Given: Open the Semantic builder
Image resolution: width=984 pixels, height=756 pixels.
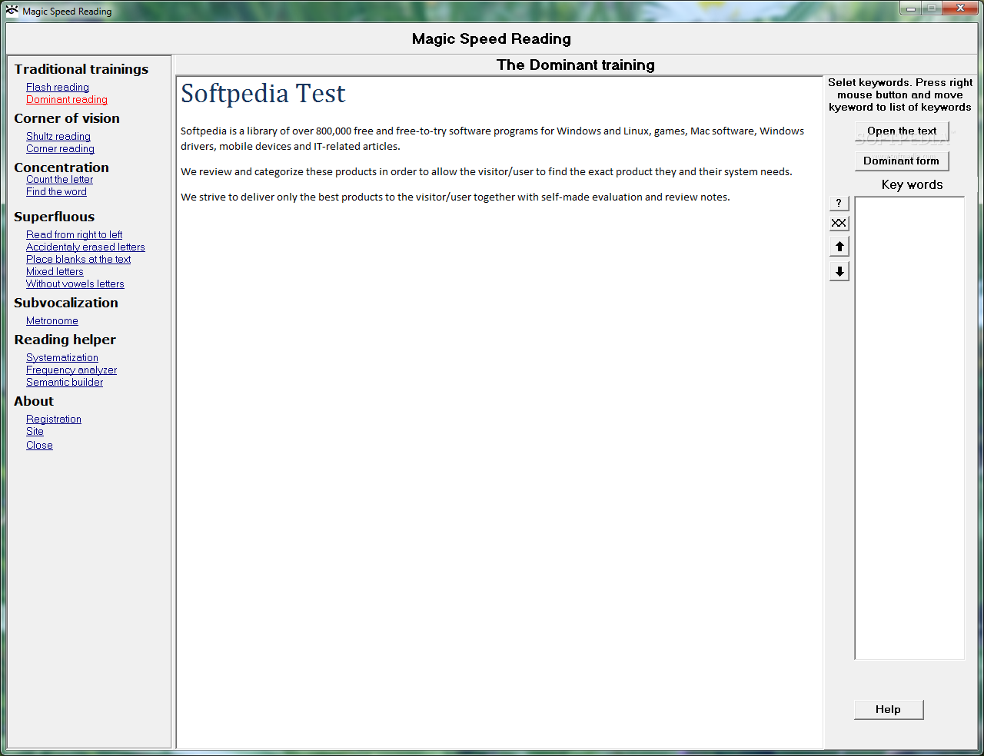Looking at the screenshot, I should [x=65, y=383].
